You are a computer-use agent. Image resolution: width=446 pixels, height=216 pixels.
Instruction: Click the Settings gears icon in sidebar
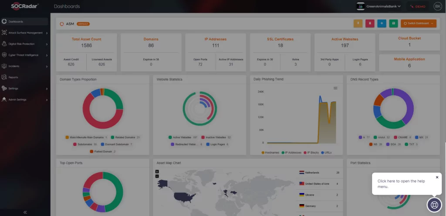(x=4, y=88)
